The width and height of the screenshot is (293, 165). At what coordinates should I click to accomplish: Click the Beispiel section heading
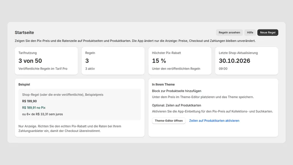[24, 84]
